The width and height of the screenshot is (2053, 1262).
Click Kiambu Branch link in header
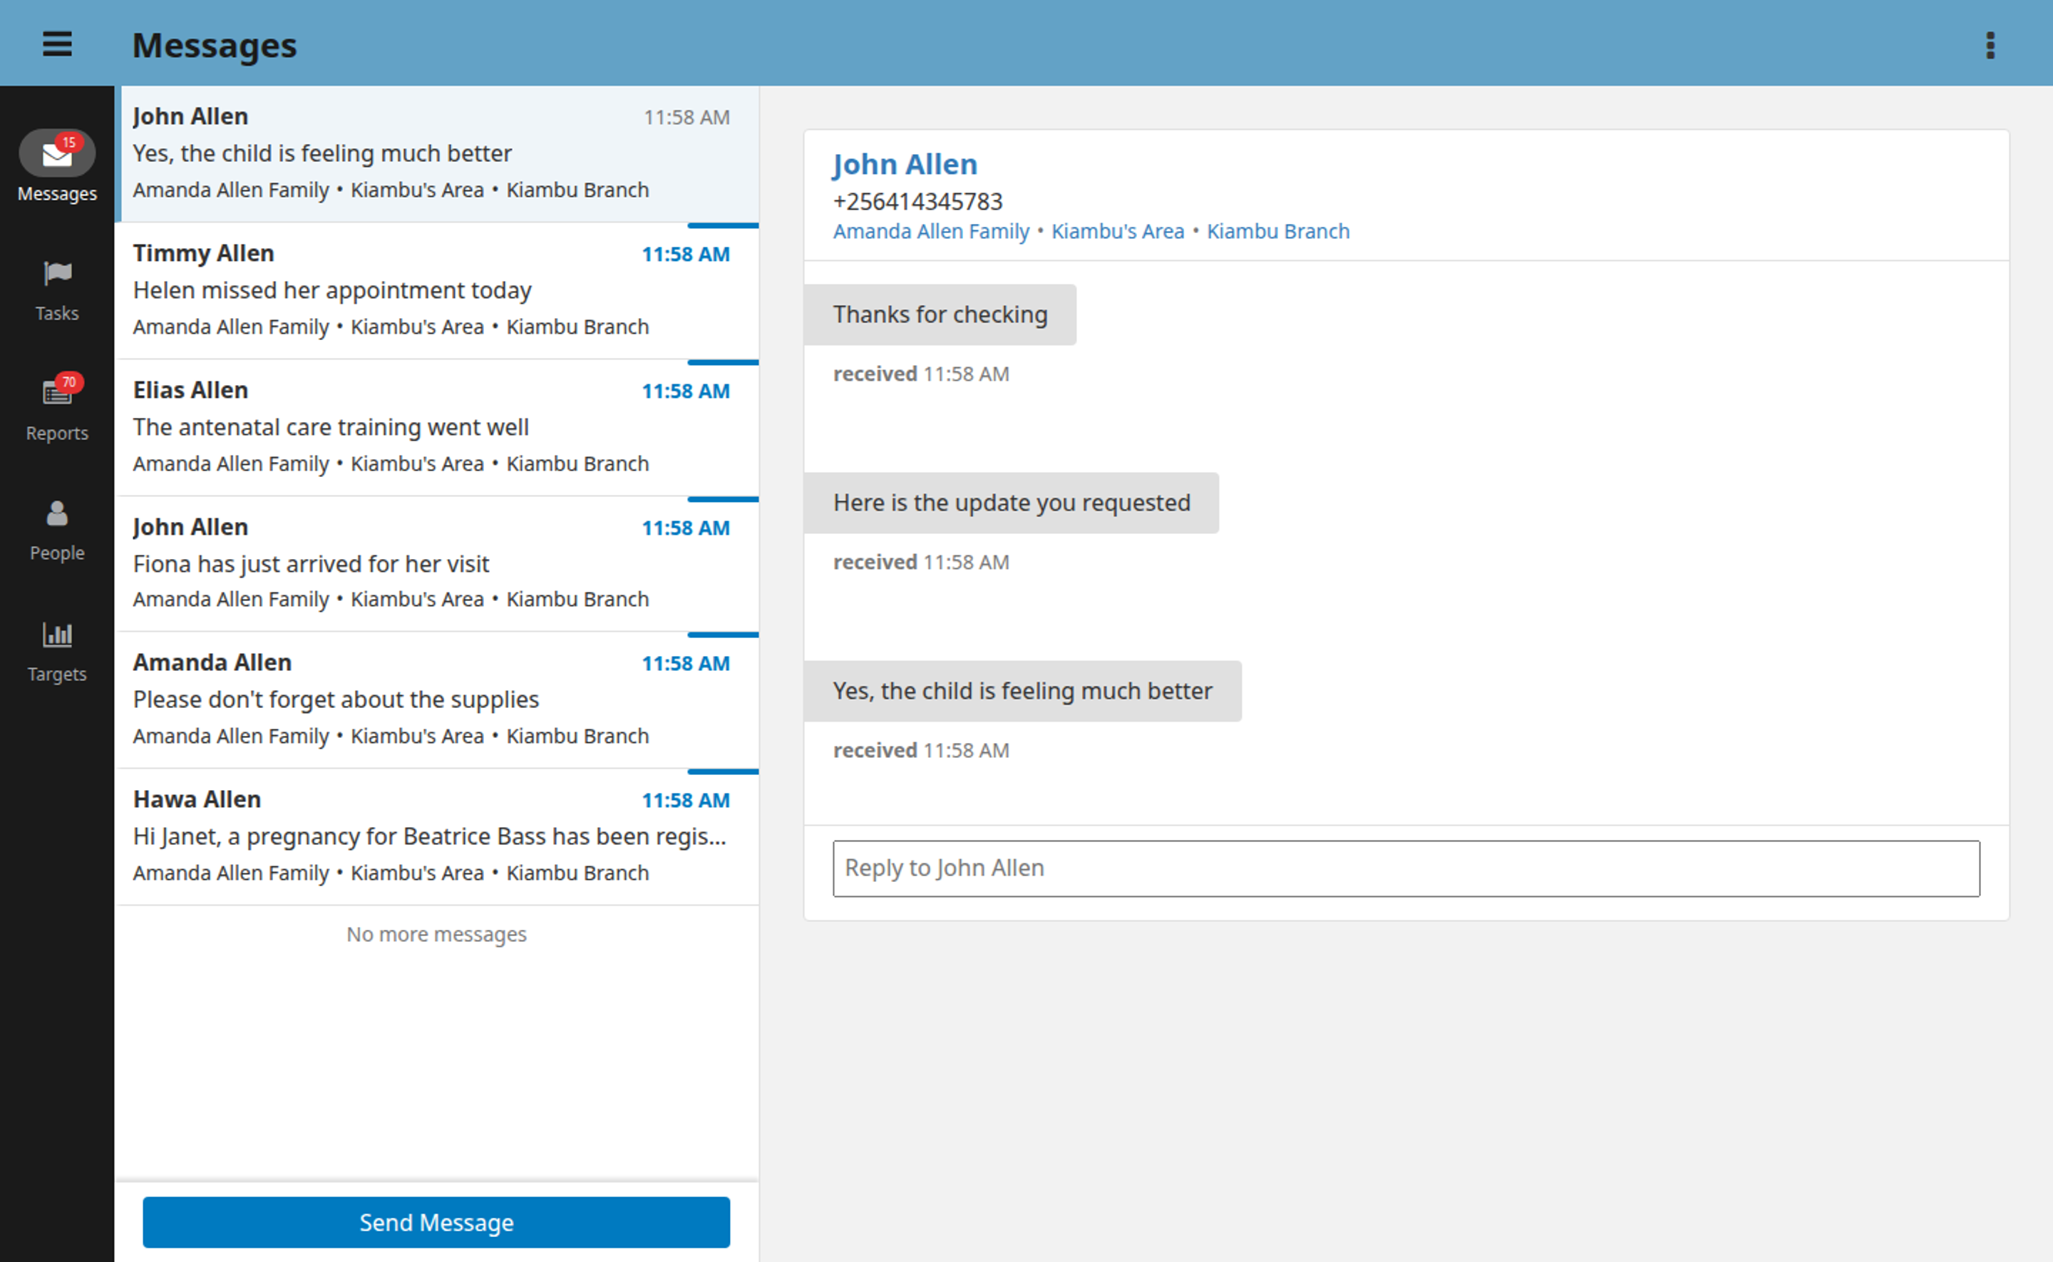1277,231
